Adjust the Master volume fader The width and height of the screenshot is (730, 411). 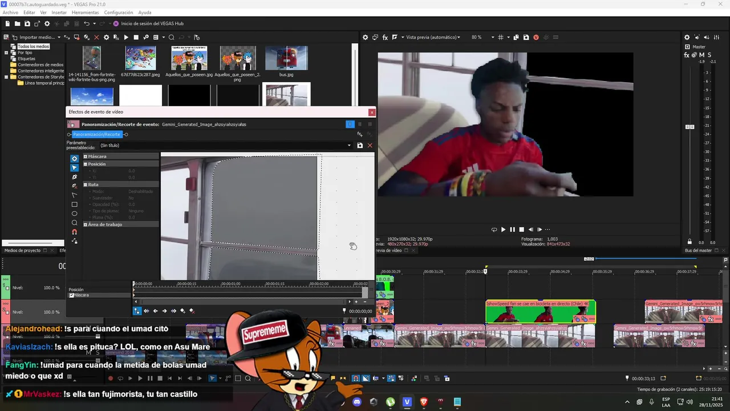690,127
